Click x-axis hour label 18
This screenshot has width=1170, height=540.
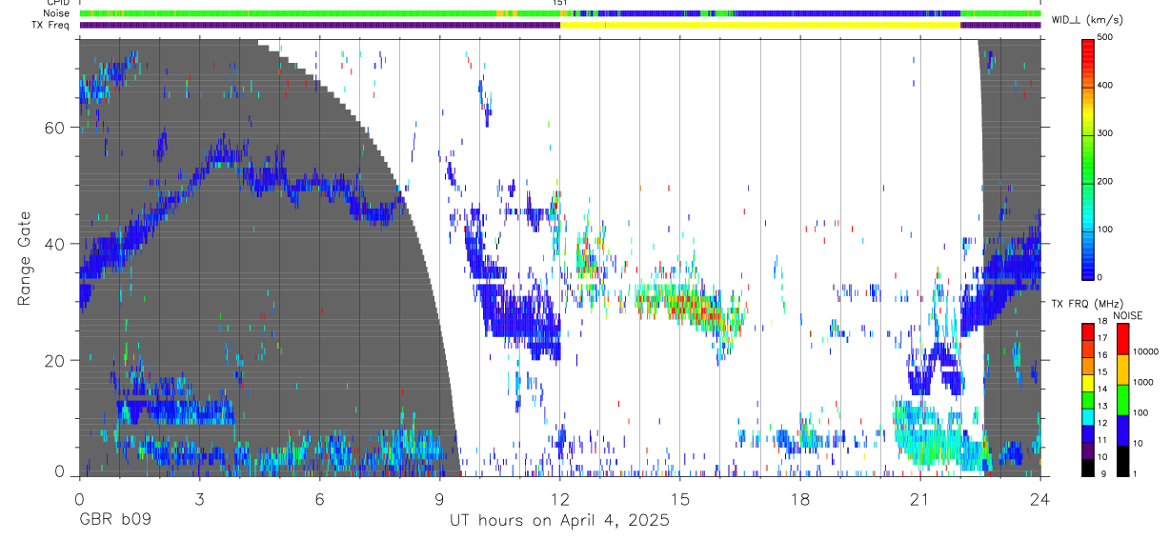click(799, 499)
